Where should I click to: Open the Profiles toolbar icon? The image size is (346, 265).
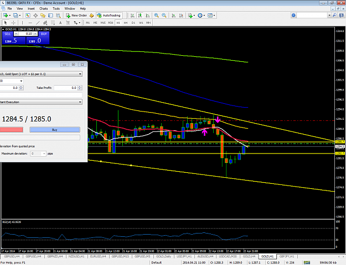tap(16, 15)
